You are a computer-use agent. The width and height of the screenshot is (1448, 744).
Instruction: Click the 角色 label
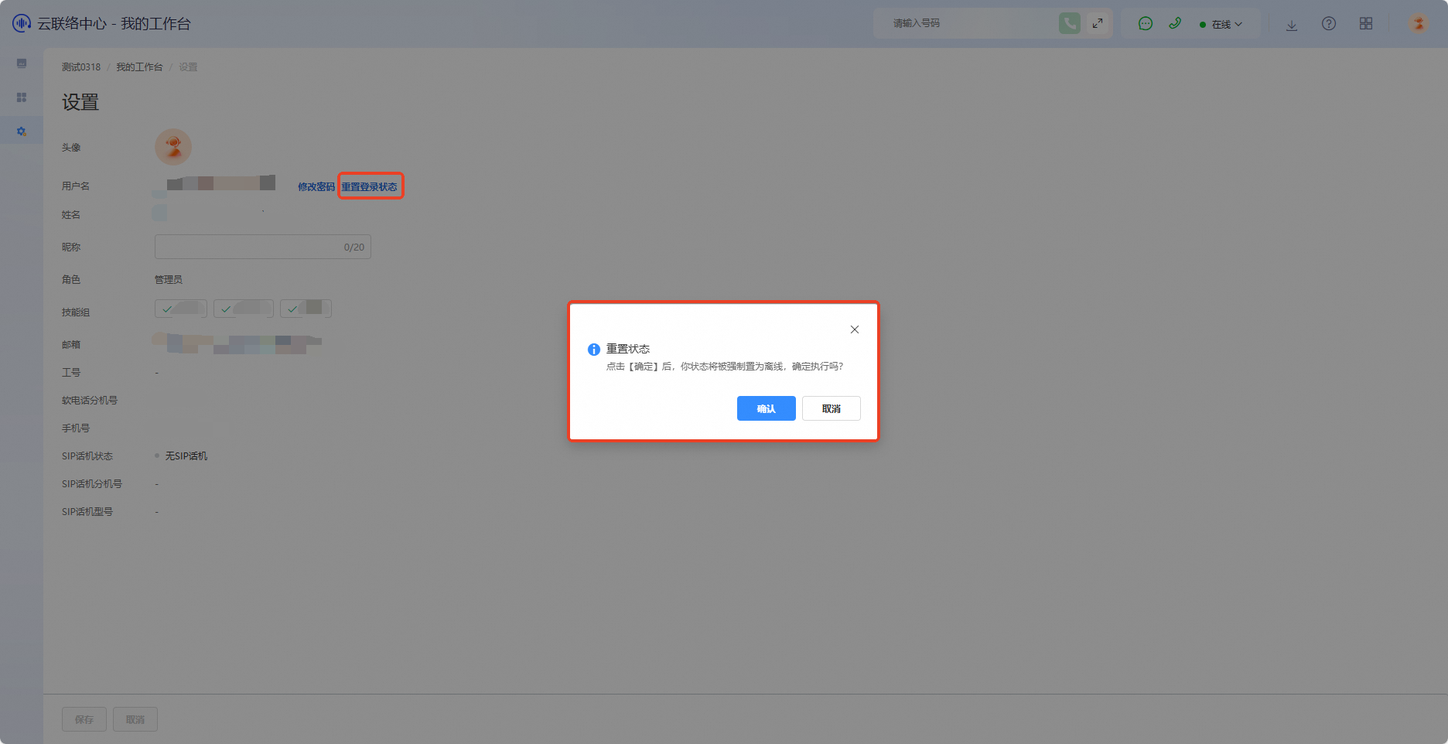[x=71, y=280]
